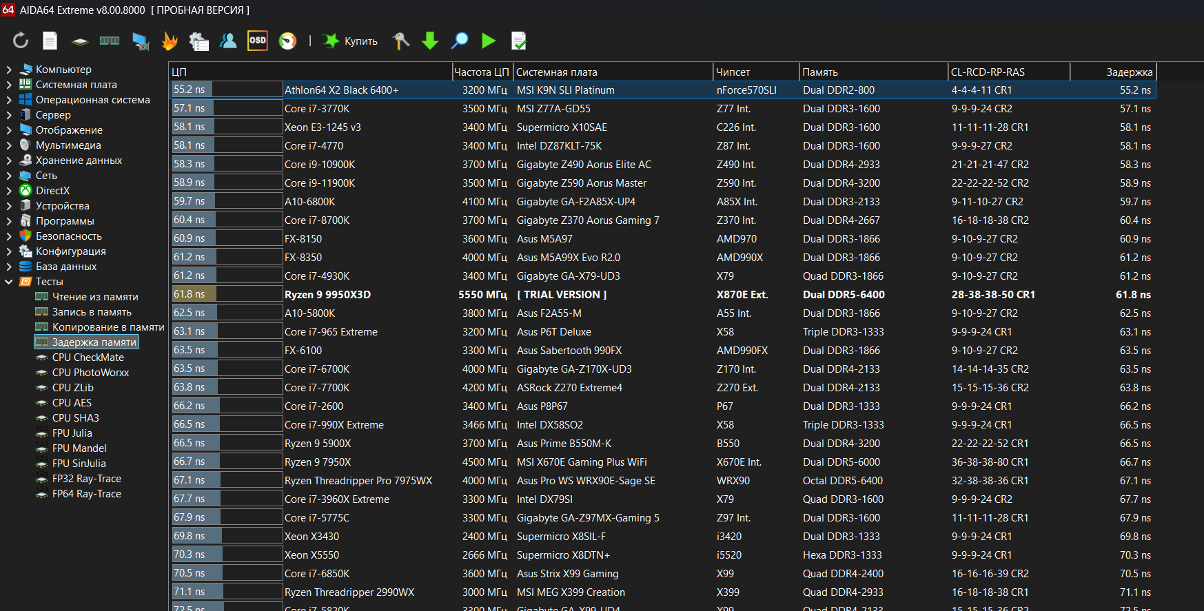Select the Ryzen 9 9950X3D result row
This screenshot has width=1204, height=611.
click(662, 295)
